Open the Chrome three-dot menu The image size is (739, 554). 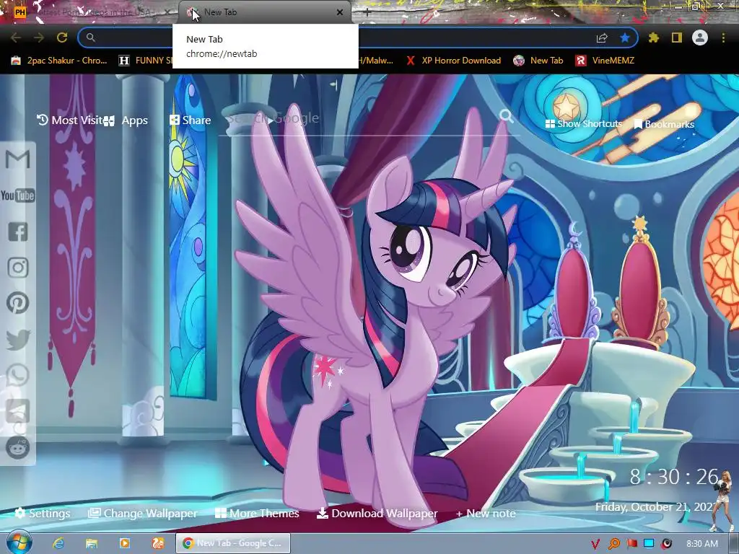pos(723,38)
